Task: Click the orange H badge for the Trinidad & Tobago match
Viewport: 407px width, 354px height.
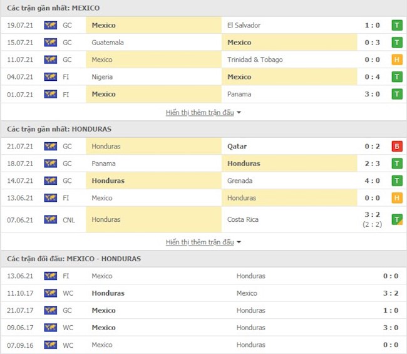Action: pos(397,60)
